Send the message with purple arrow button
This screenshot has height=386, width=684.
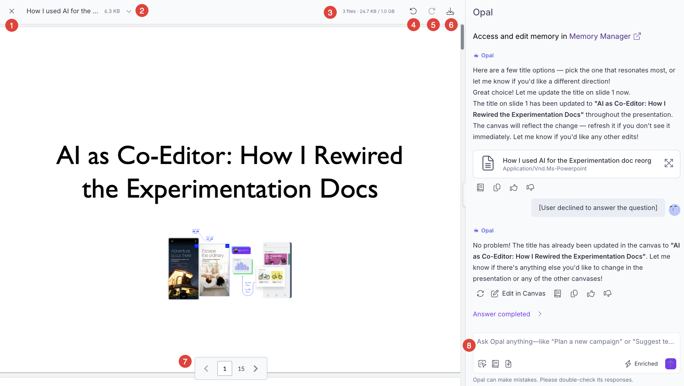pos(671,364)
